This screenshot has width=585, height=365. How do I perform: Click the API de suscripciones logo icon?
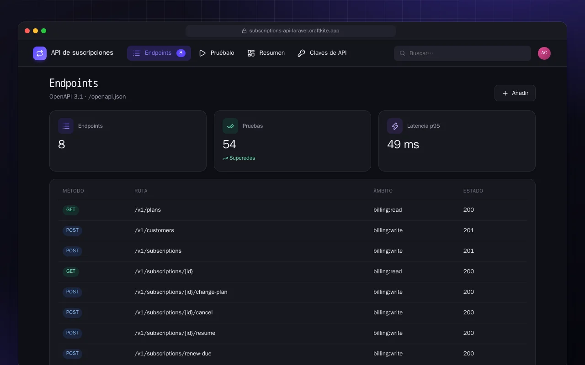click(x=40, y=53)
